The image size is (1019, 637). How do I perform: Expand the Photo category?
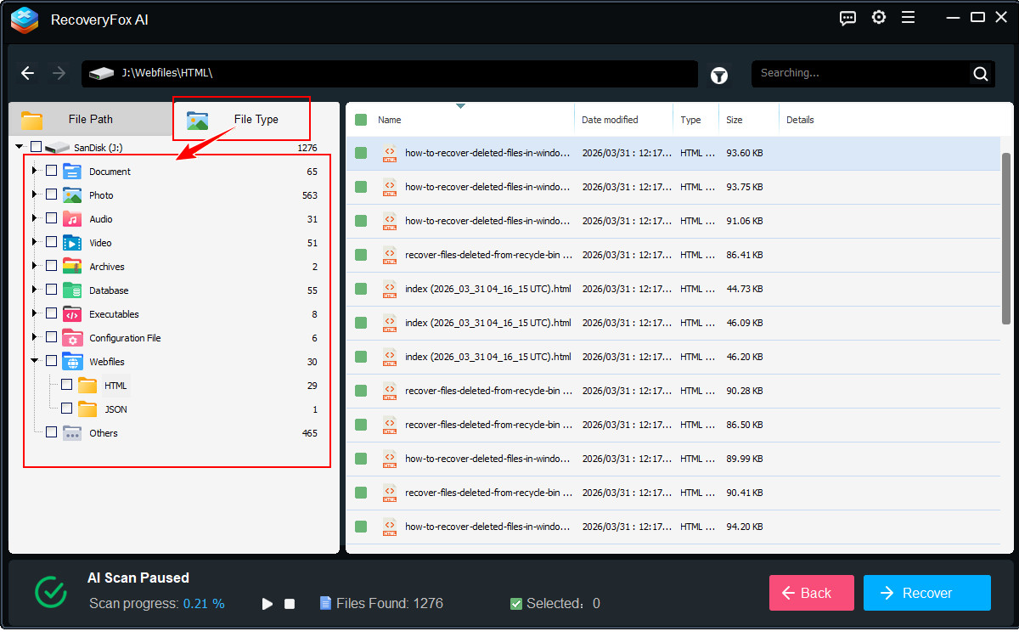35,194
